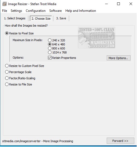Select the Percentage Scale option
This screenshot has width=137, height=147.
(18, 72)
